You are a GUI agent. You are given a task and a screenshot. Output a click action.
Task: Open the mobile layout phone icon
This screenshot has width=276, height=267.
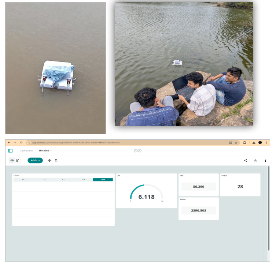coord(56,161)
